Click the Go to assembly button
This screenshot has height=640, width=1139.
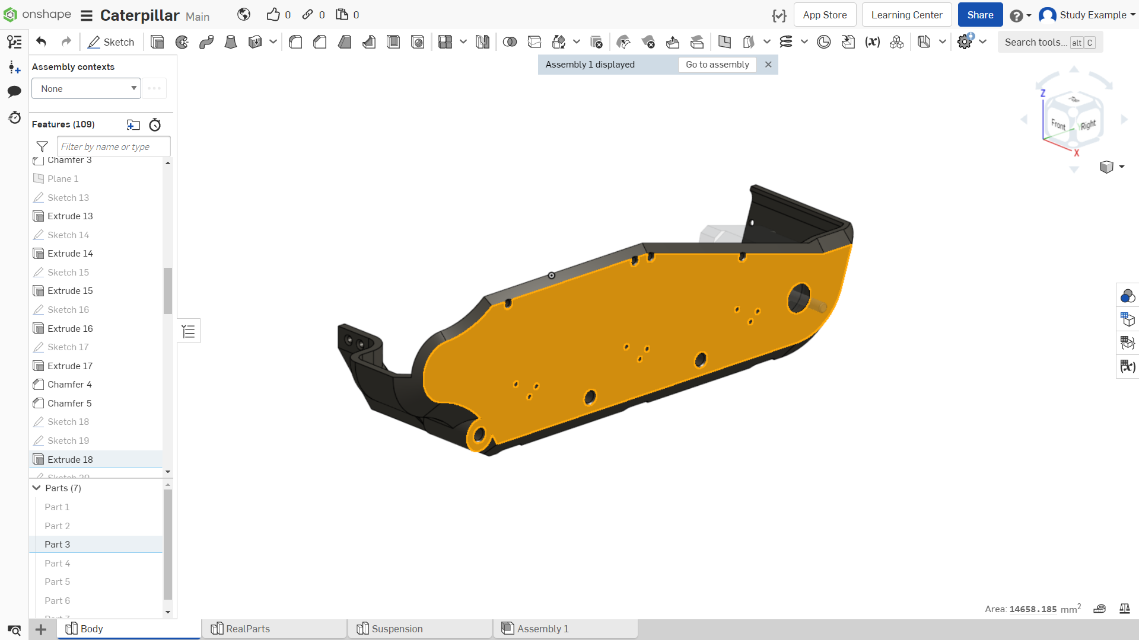click(717, 65)
